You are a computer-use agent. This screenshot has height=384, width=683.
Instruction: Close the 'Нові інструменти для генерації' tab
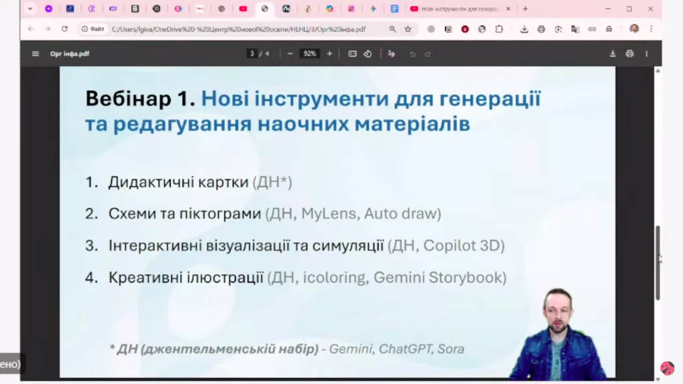click(x=509, y=9)
